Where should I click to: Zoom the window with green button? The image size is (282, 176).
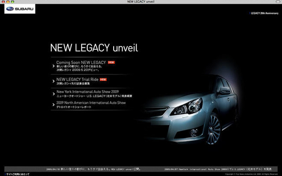12,2
